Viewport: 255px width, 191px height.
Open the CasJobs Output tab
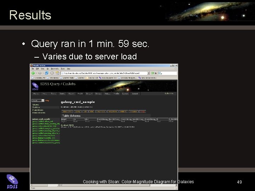pos(107,93)
